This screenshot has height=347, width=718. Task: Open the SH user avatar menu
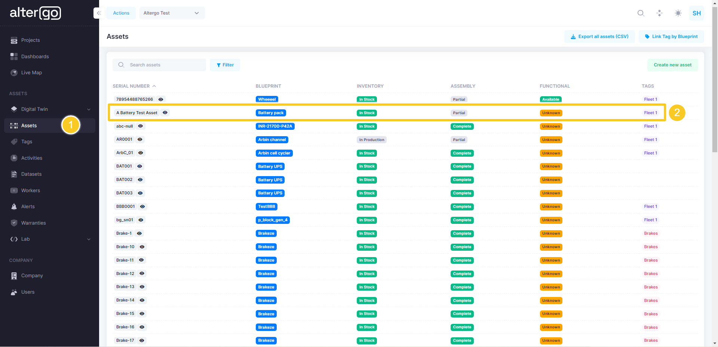(696, 13)
